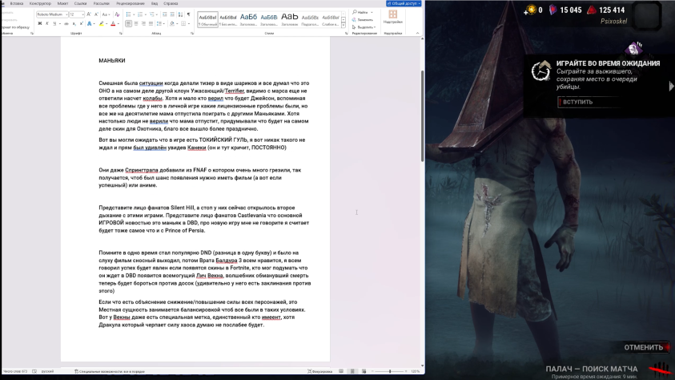This screenshot has height=380, width=675.
Task: Switch to Фокусировка focus mode
Action: (319, 371)
